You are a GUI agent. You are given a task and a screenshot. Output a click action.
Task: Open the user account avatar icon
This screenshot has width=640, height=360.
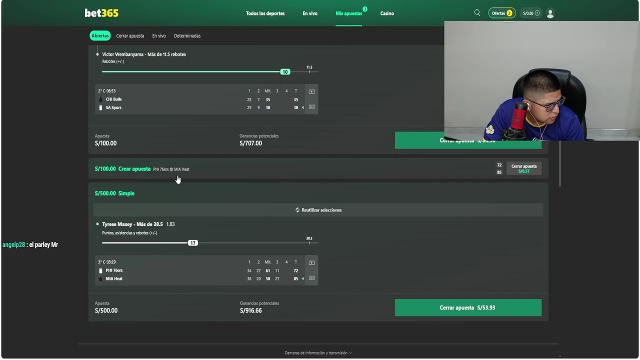550,13
